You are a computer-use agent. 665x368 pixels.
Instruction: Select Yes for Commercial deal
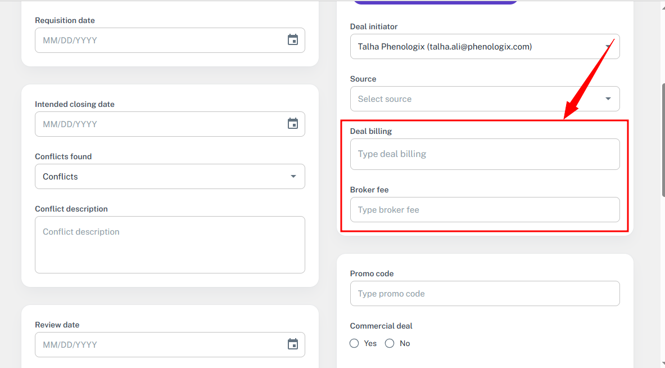[x=354, y=343]
